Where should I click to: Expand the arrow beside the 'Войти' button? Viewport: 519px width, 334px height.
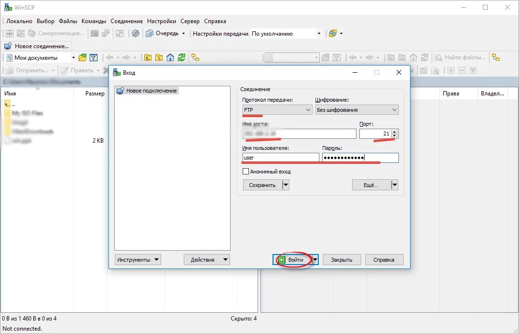click(315, 260)
